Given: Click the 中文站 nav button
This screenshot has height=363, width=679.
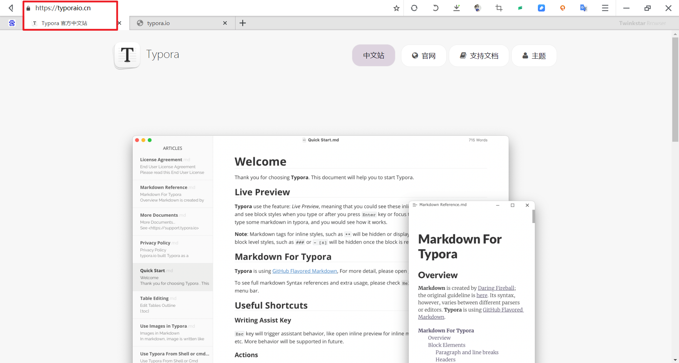Looking at the screenshot, I should [373, 55].
